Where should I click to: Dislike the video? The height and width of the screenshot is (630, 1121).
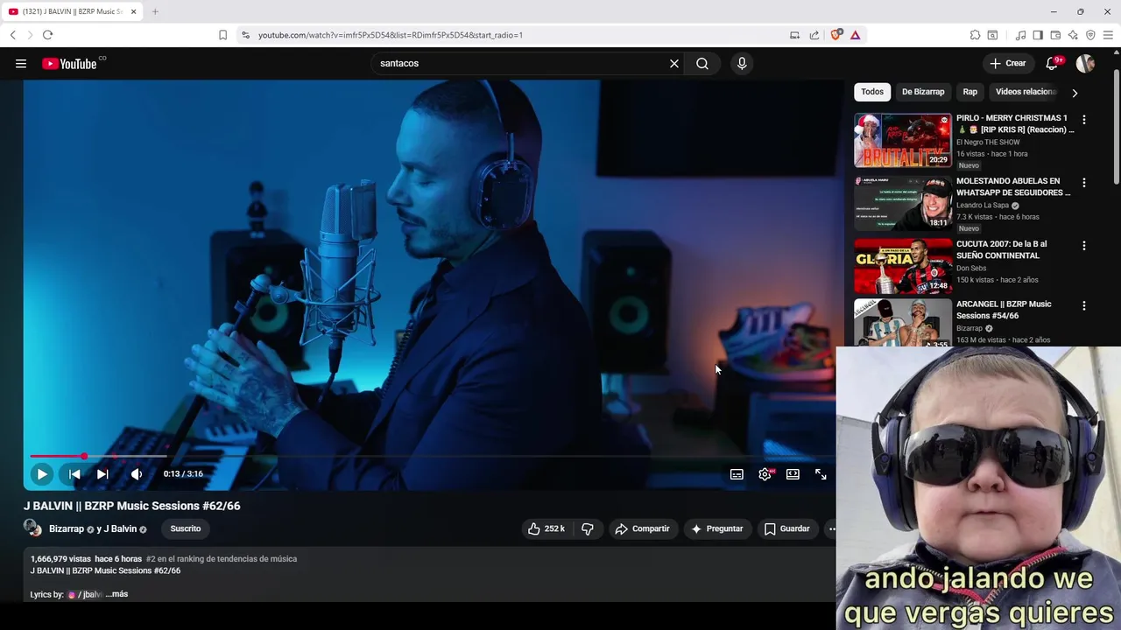click(588, 528)
